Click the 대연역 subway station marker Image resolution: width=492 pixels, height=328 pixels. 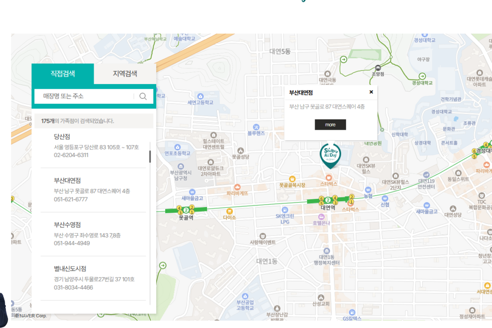(328, 200)
